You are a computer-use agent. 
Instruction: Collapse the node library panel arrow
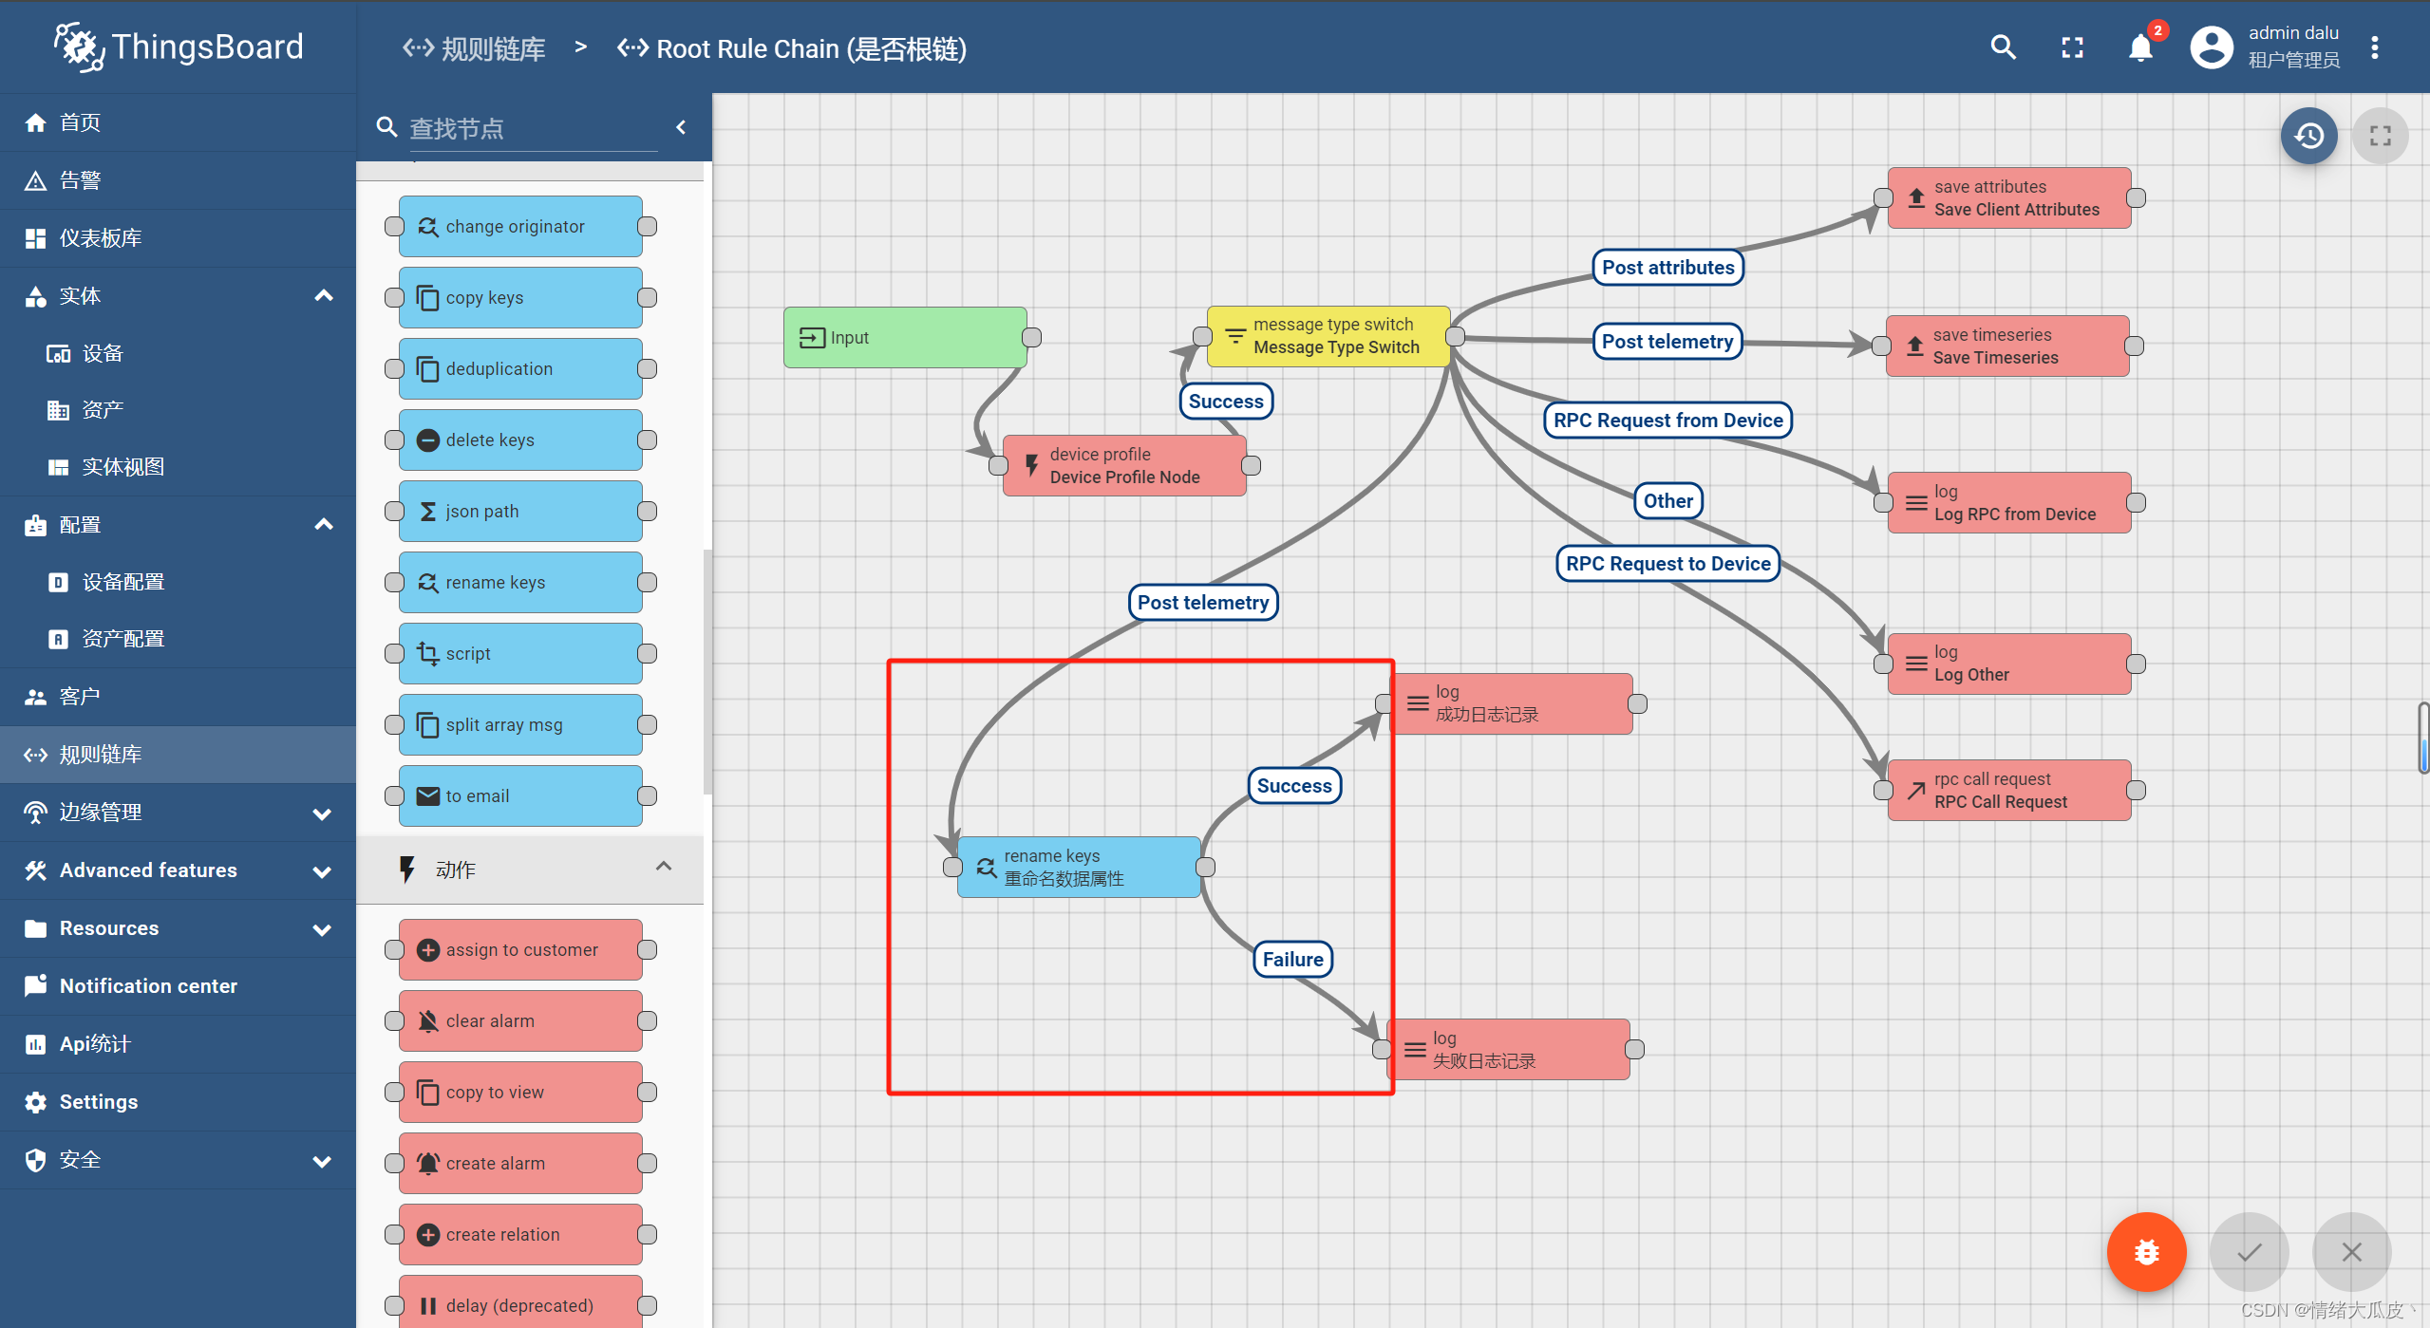681,127
